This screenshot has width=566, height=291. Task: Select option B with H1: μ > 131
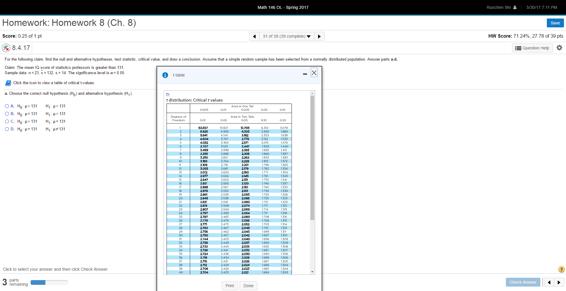tap(7, 114)
